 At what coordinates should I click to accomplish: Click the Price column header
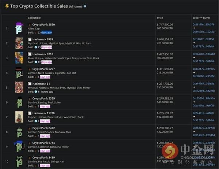tap(160, 18)
